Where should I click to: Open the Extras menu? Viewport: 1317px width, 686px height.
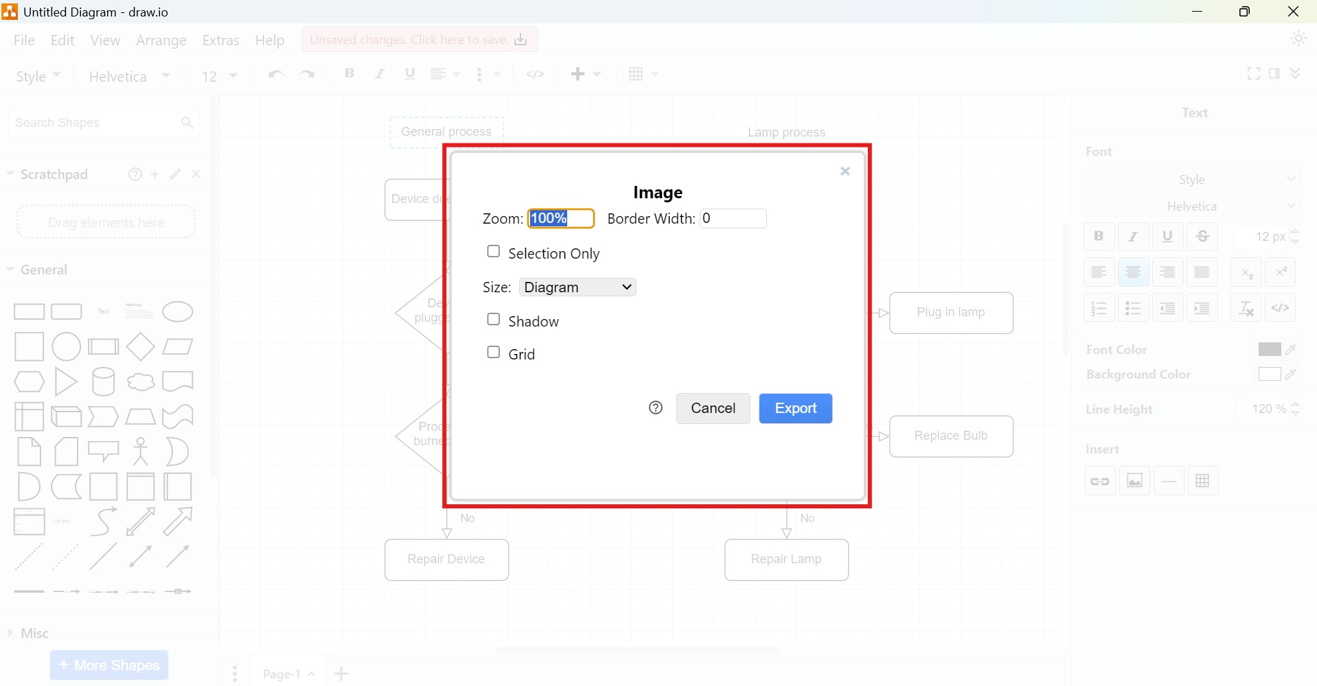click(220, 40)
